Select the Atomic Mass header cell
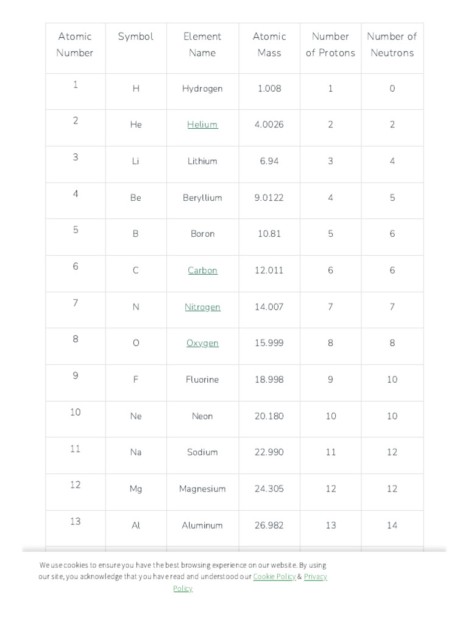 [269, 45]
